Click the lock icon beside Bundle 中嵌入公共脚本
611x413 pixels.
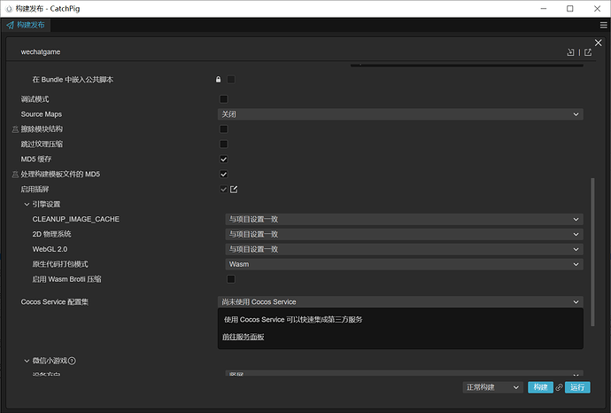pyautogui.click(x=218, y=80)
